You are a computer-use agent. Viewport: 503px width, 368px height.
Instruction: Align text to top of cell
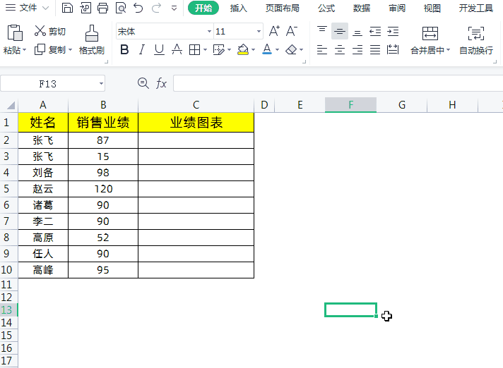(322, 31)
